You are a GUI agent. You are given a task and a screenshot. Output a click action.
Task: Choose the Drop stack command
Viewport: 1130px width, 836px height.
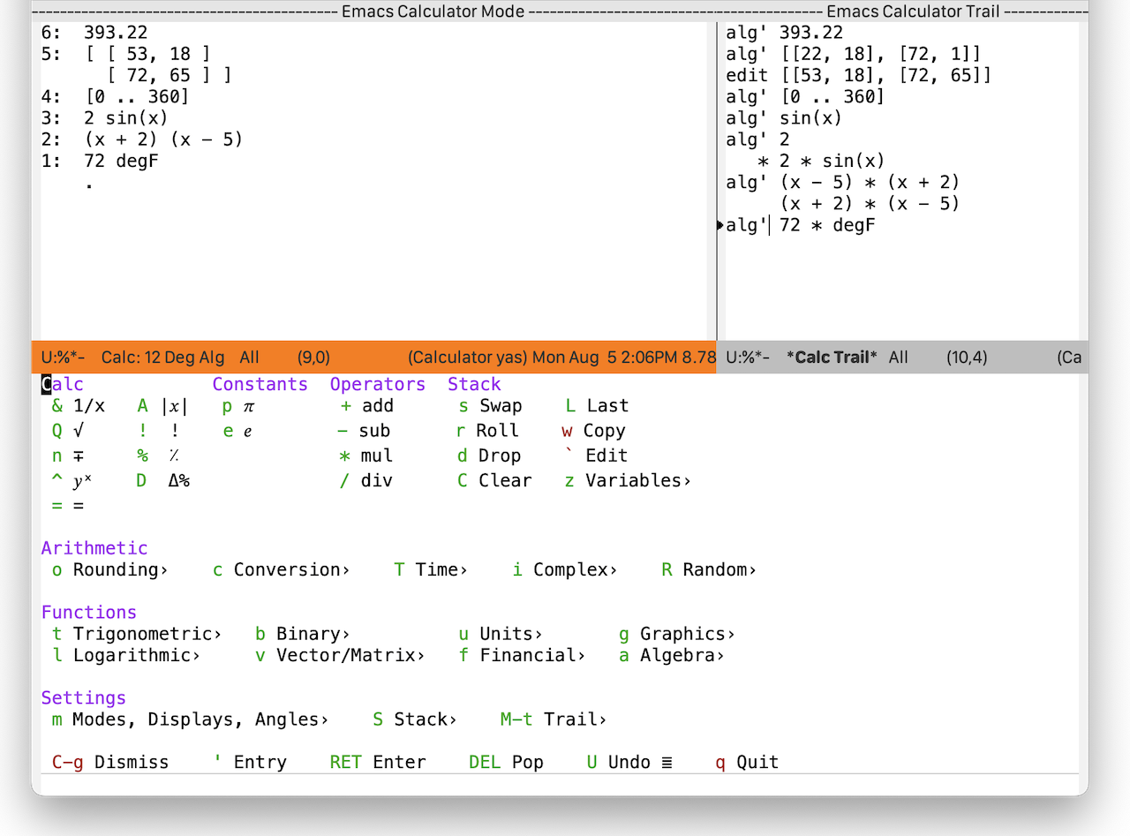(489, 456)
